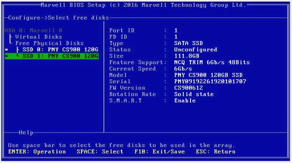Screen dimensions: 292x163
Task: Click the S.M.A.R.T label
Action: tap(126, 101)
